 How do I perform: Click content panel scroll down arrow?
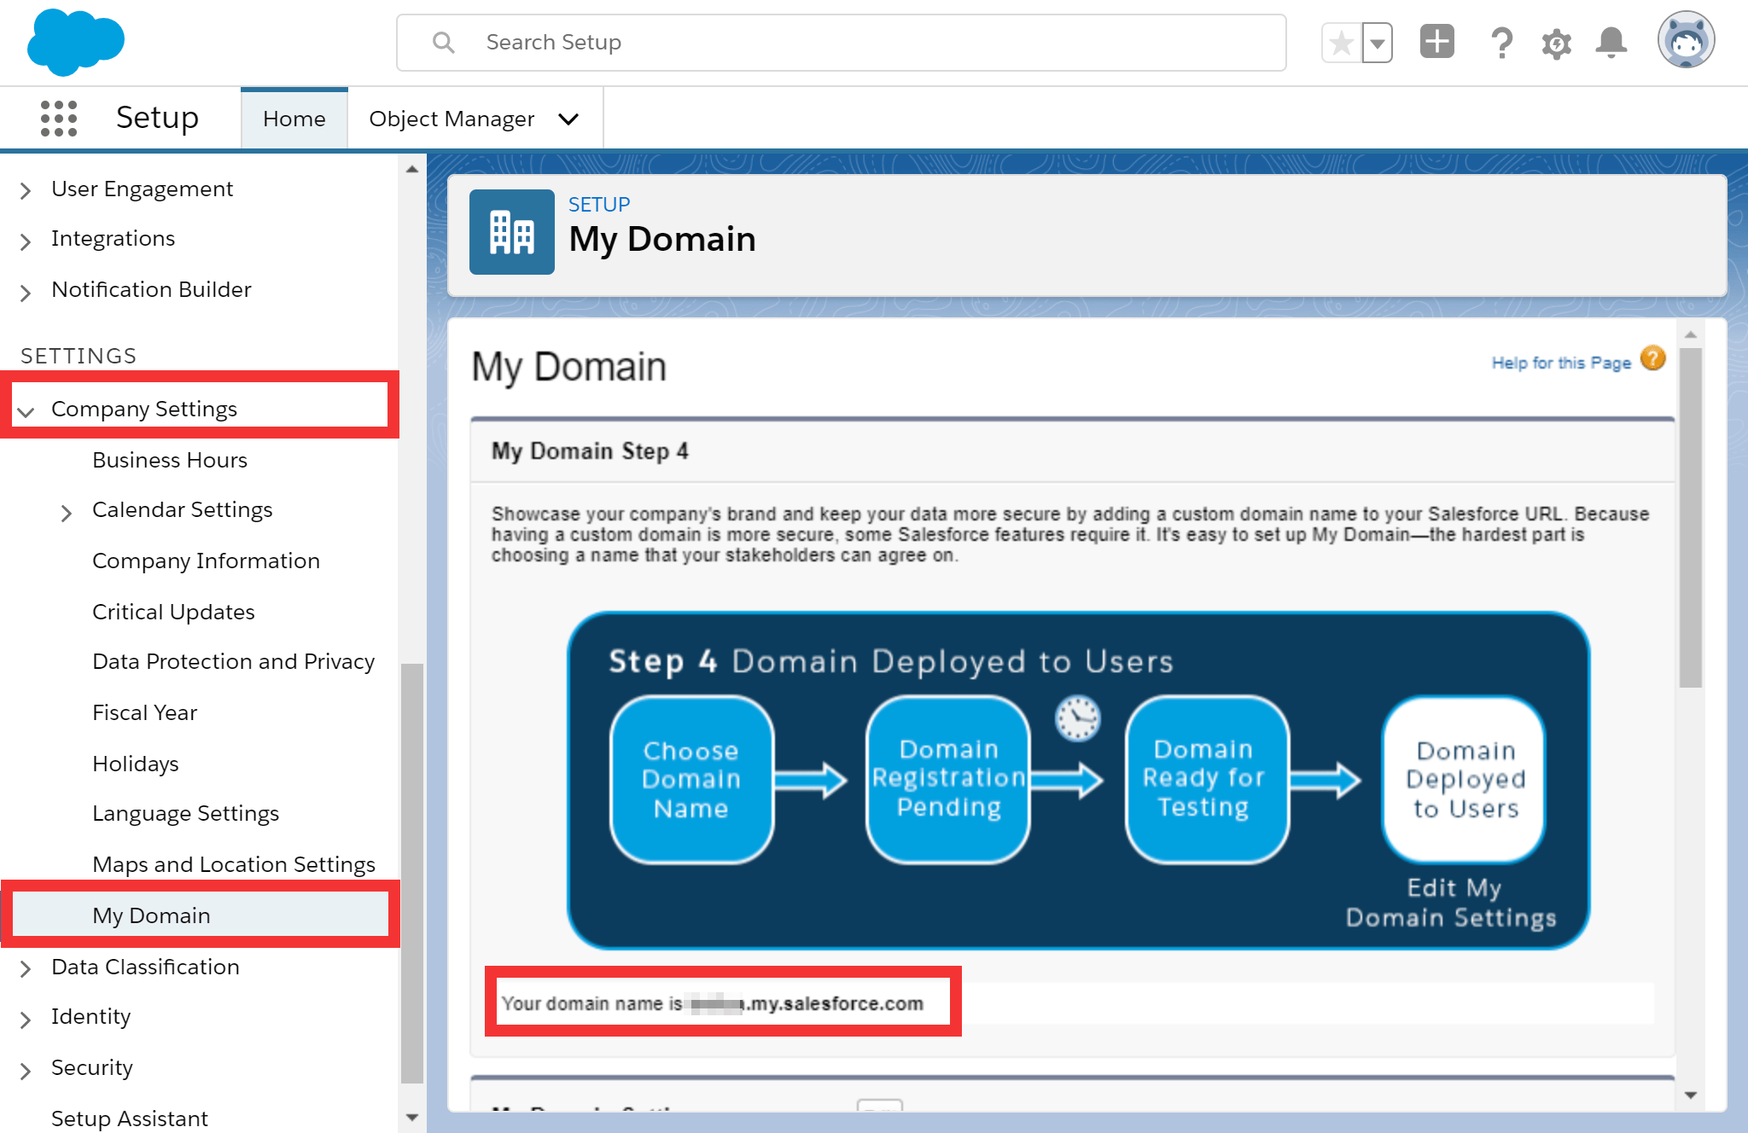pyautogui.click(x=1691, y=1095)
